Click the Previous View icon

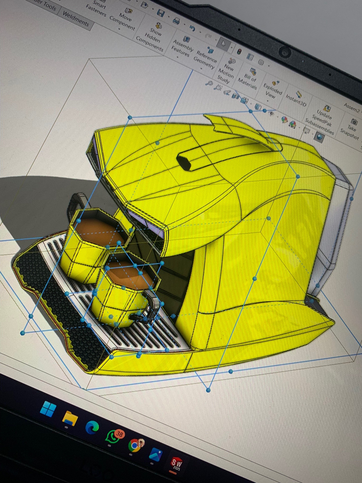227,92
